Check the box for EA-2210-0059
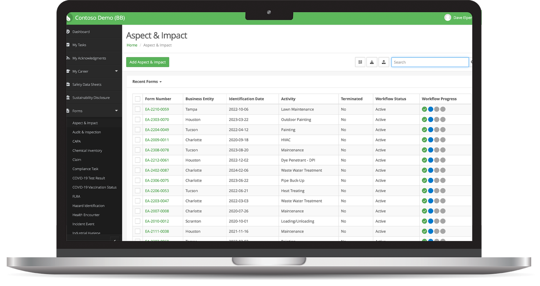Image resolution: width=540 pixels, height=286 pixels. point(138,109)
